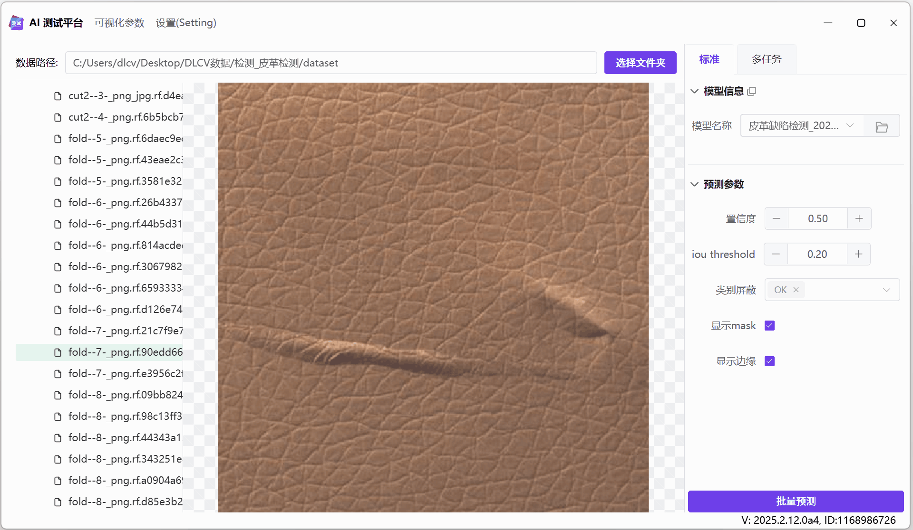This screenshot has width=913, height=530.
Task: Click the file icon of fold--8-_png.rf.a0904a6
Action: [58, 481]
